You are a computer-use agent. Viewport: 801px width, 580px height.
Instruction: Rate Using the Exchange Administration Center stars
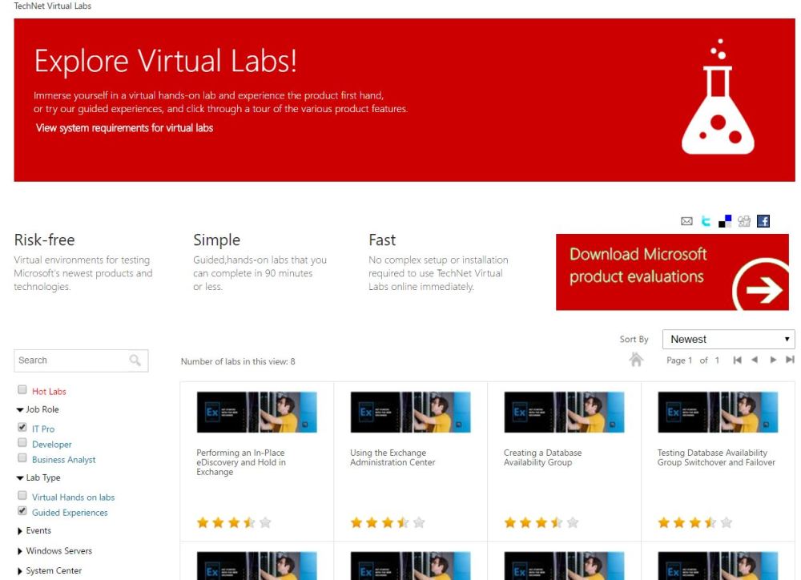click(x=387, y=522)
